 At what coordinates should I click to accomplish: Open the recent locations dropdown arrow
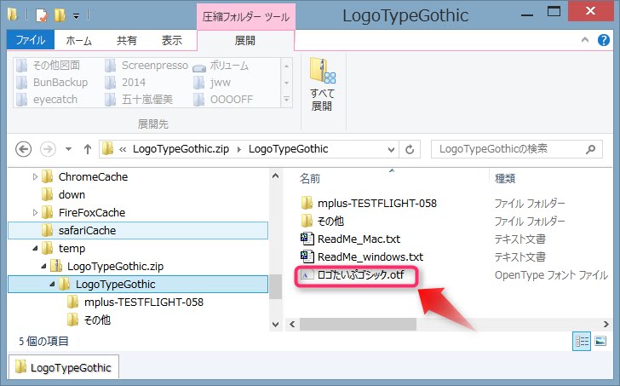(x=68, y=149)
